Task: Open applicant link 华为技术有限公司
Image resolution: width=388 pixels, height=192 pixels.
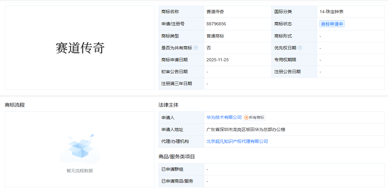Action: pos(224,117)
